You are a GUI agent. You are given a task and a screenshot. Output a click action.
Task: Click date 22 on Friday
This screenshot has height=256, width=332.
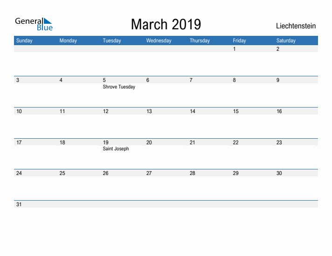click(235, 142)
